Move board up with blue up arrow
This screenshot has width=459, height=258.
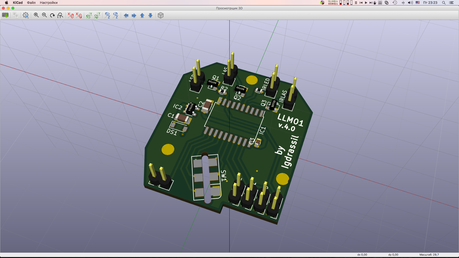(142, 15)
